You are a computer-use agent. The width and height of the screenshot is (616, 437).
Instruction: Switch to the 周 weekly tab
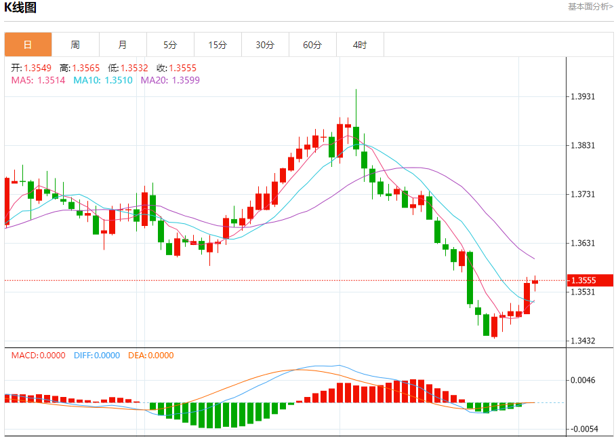(75, 45)
